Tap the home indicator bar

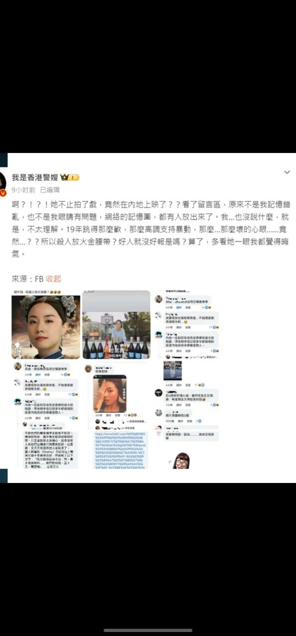pos(148,630)
